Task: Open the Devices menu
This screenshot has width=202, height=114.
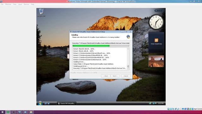Action: [x=26, y=4]
